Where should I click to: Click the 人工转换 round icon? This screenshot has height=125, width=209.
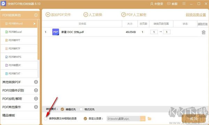(x=86, y=15)
